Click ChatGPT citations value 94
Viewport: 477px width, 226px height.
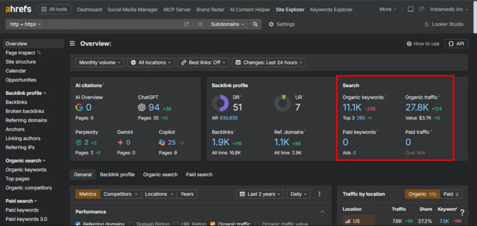(x=154, y=107)
